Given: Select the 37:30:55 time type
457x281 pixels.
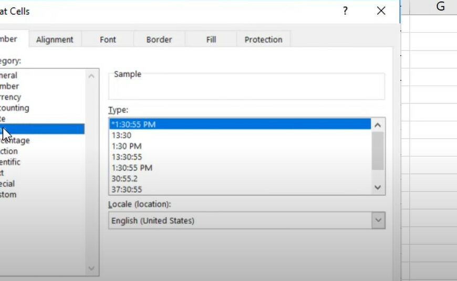Looking at the screenshot, I should click(240, 189).
